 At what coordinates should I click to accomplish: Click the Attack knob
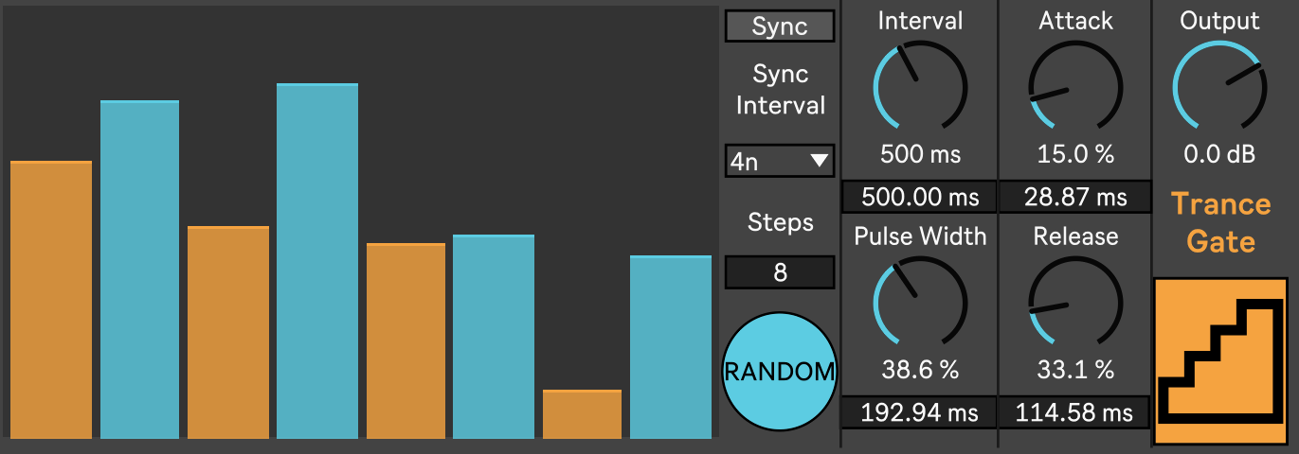point(1075,88)
